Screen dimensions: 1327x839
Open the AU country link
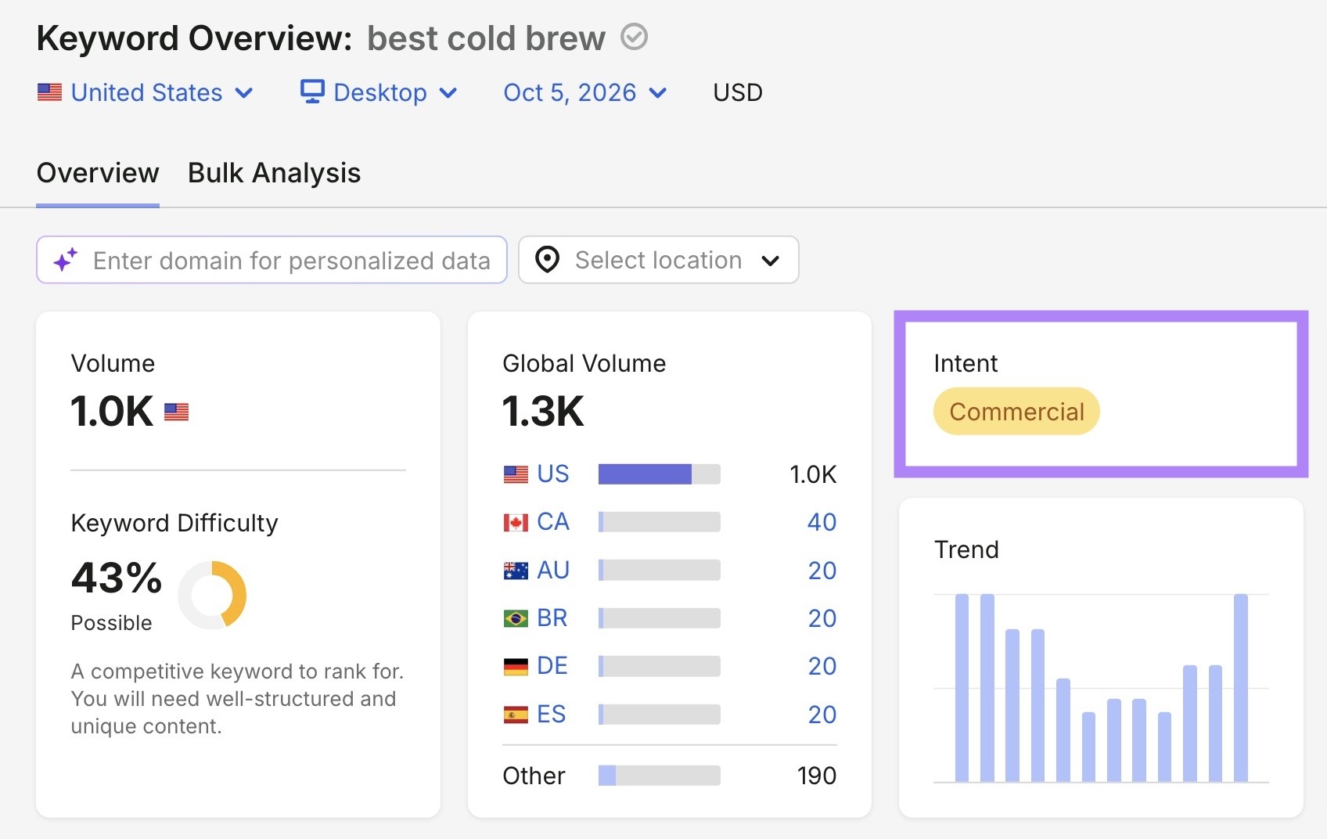[553, 571]
